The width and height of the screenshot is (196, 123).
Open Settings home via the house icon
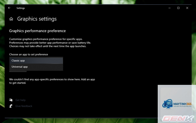[11, 19]
